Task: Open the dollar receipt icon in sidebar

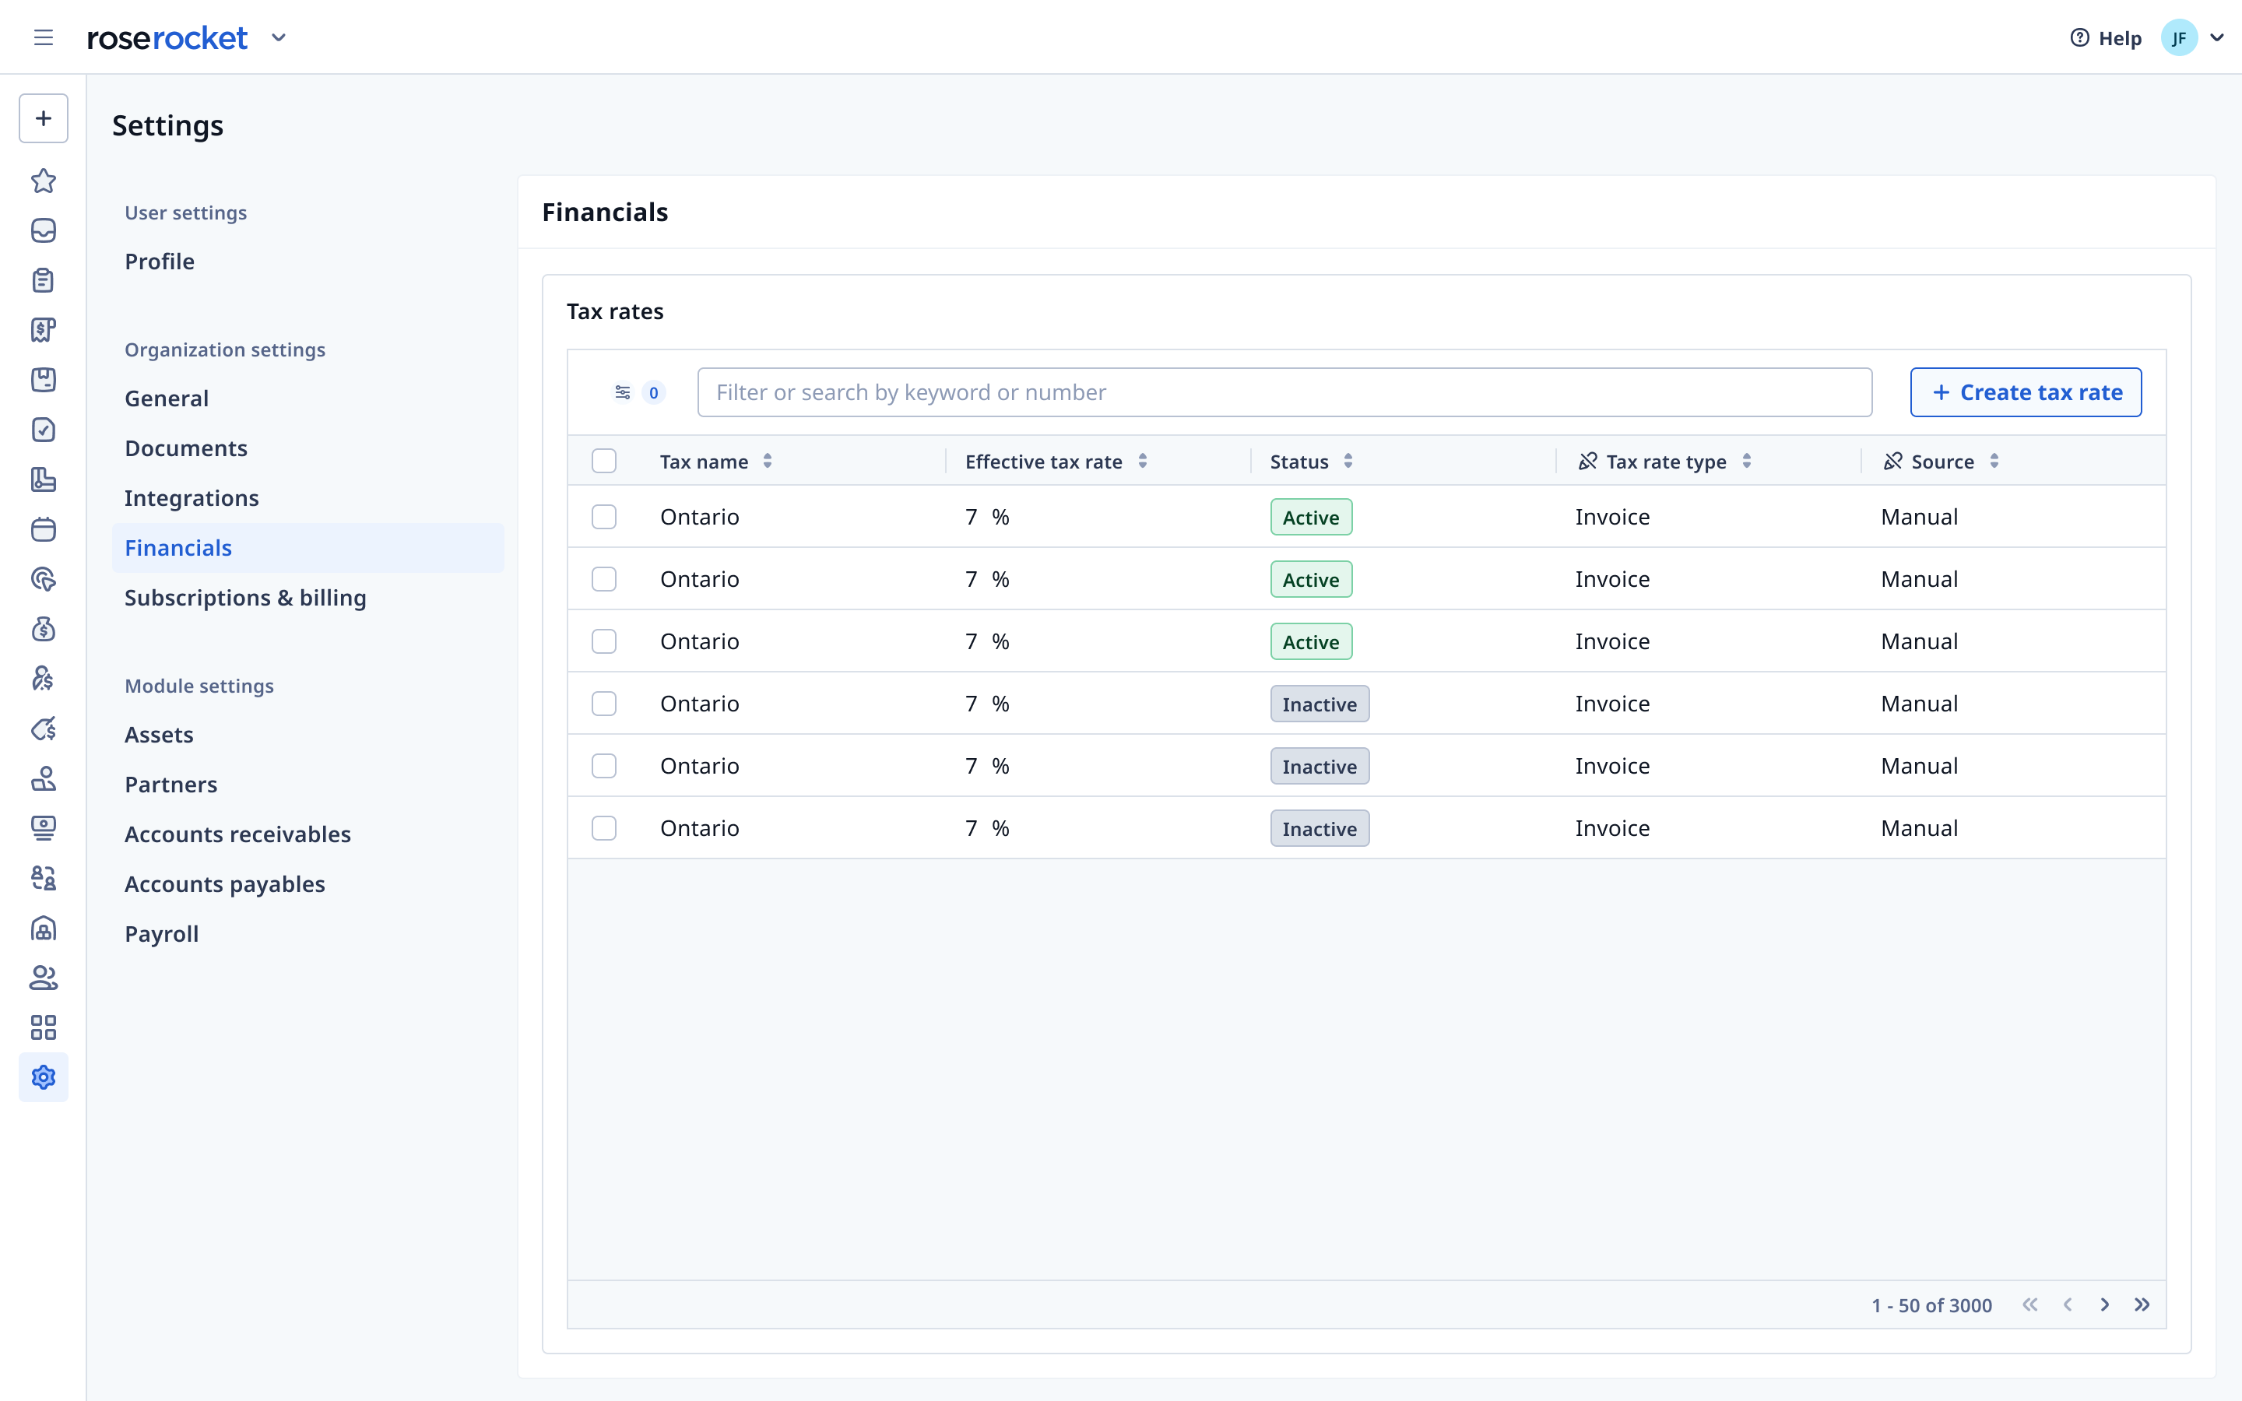Action: (44, 330)
